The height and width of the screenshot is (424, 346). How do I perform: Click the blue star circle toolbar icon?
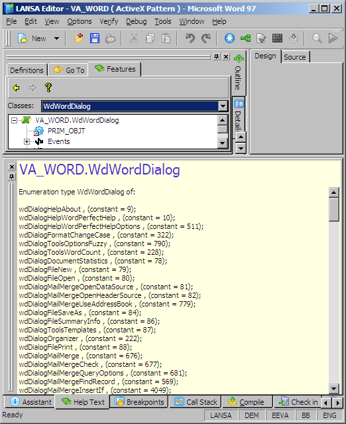(229, 38)
